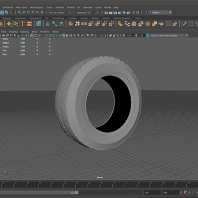Click the orange wheel-shaped shelf icon
This screenshot has height=198, width=198.
[x=148, y=24]
